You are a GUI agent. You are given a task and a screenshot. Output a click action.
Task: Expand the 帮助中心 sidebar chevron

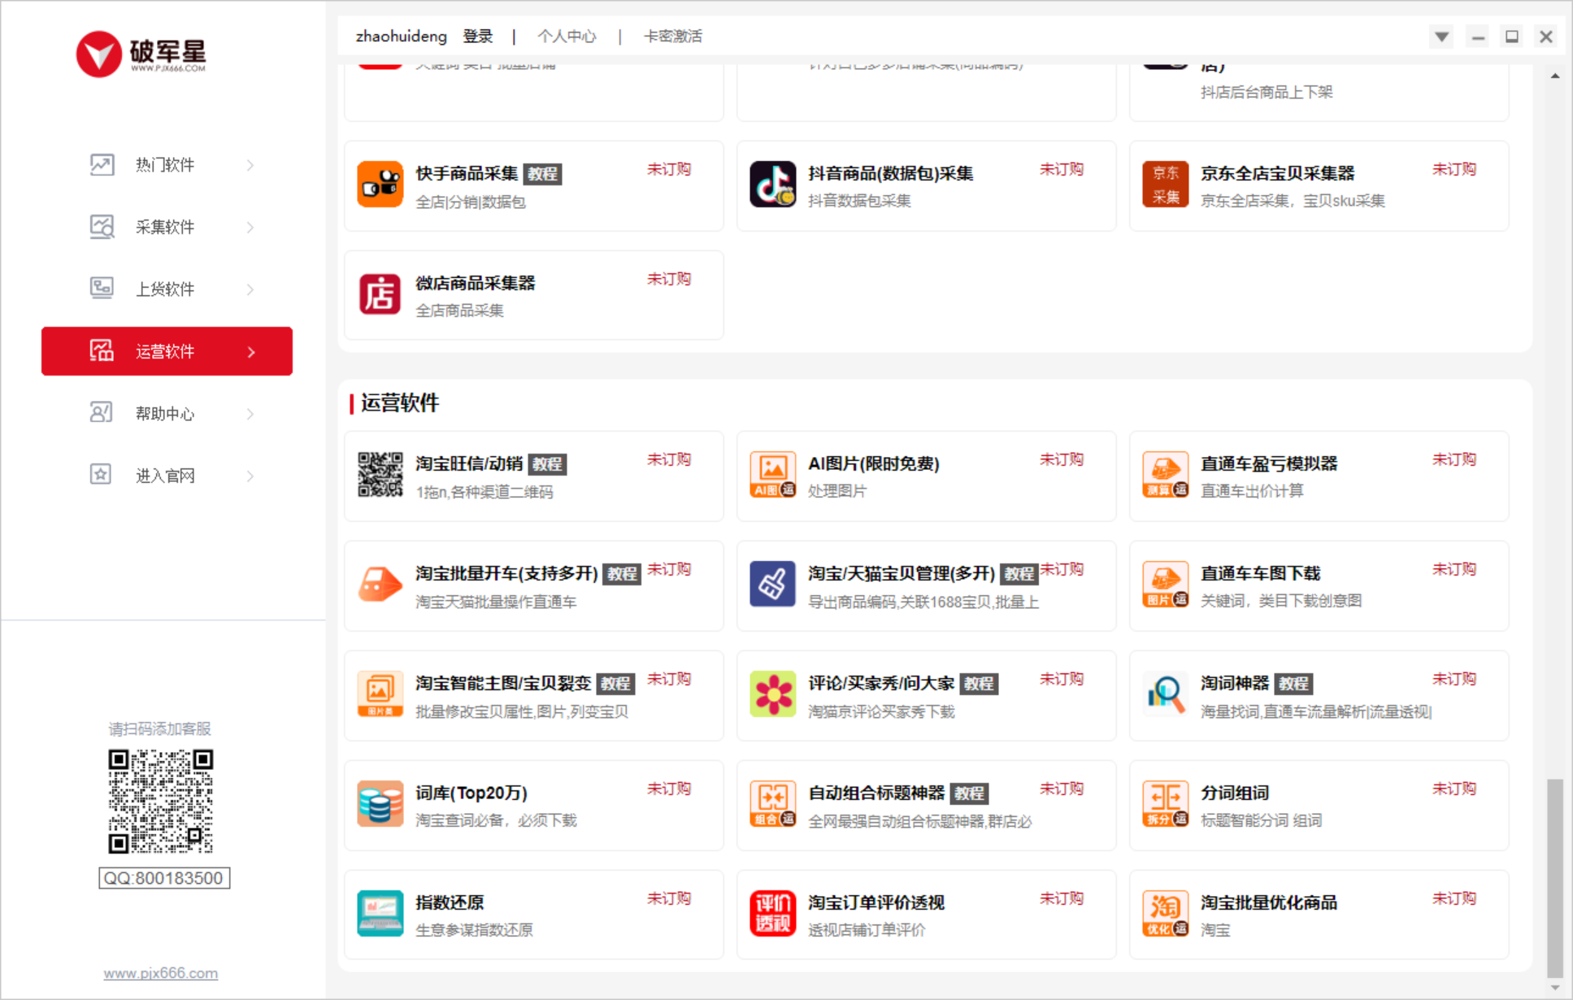[x=250, y=414]
